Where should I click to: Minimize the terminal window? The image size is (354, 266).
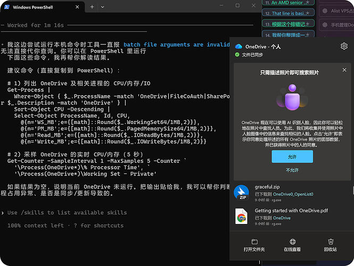click(221, 5)
